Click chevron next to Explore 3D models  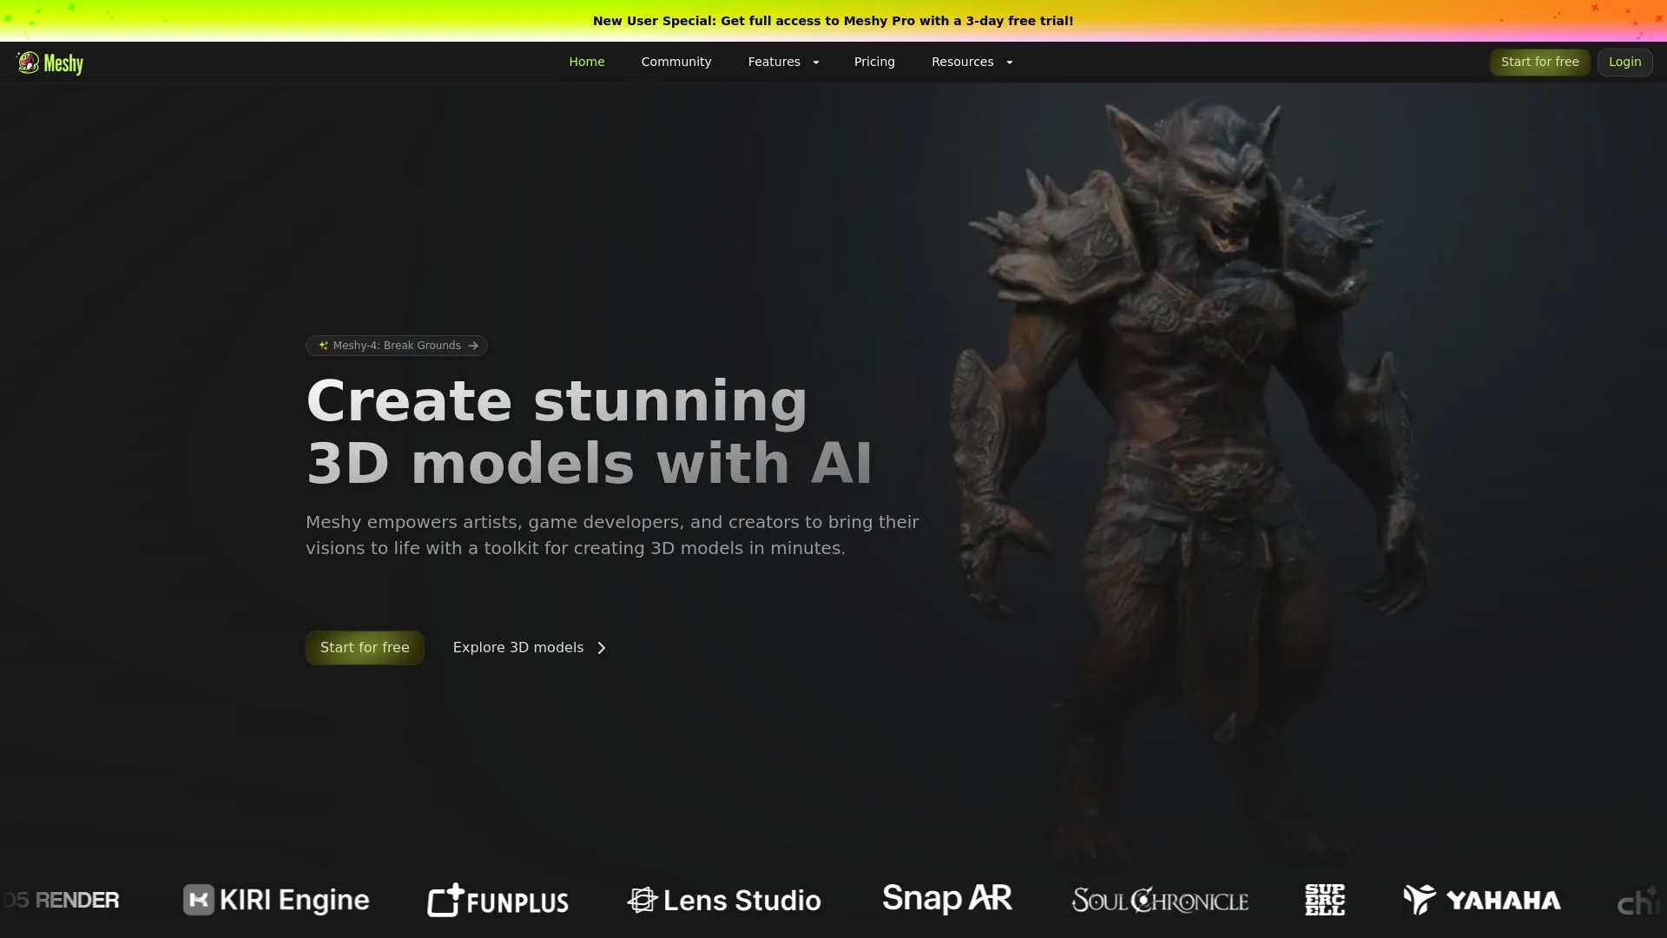coord(602,648)
